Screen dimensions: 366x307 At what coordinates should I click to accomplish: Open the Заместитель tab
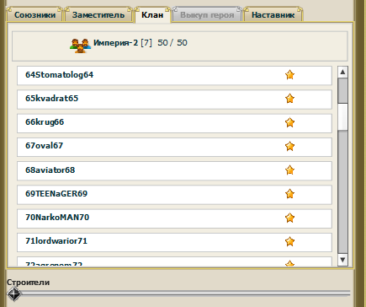point(98,14)
